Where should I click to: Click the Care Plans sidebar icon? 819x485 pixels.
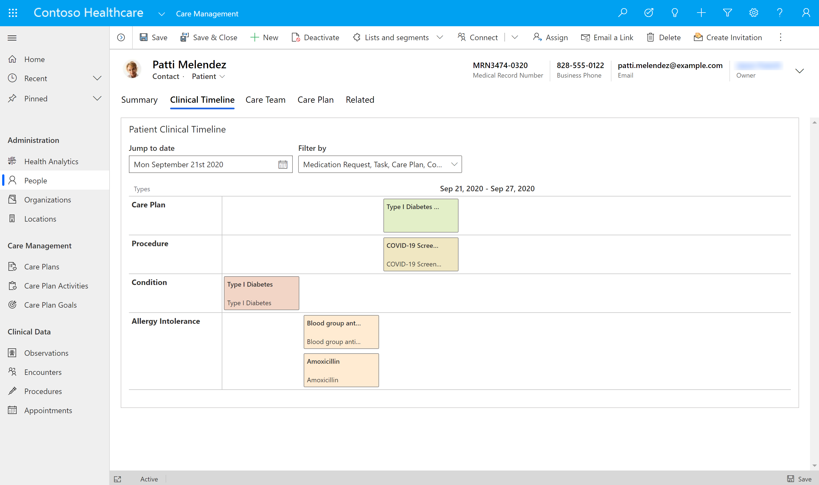(13, 266)
